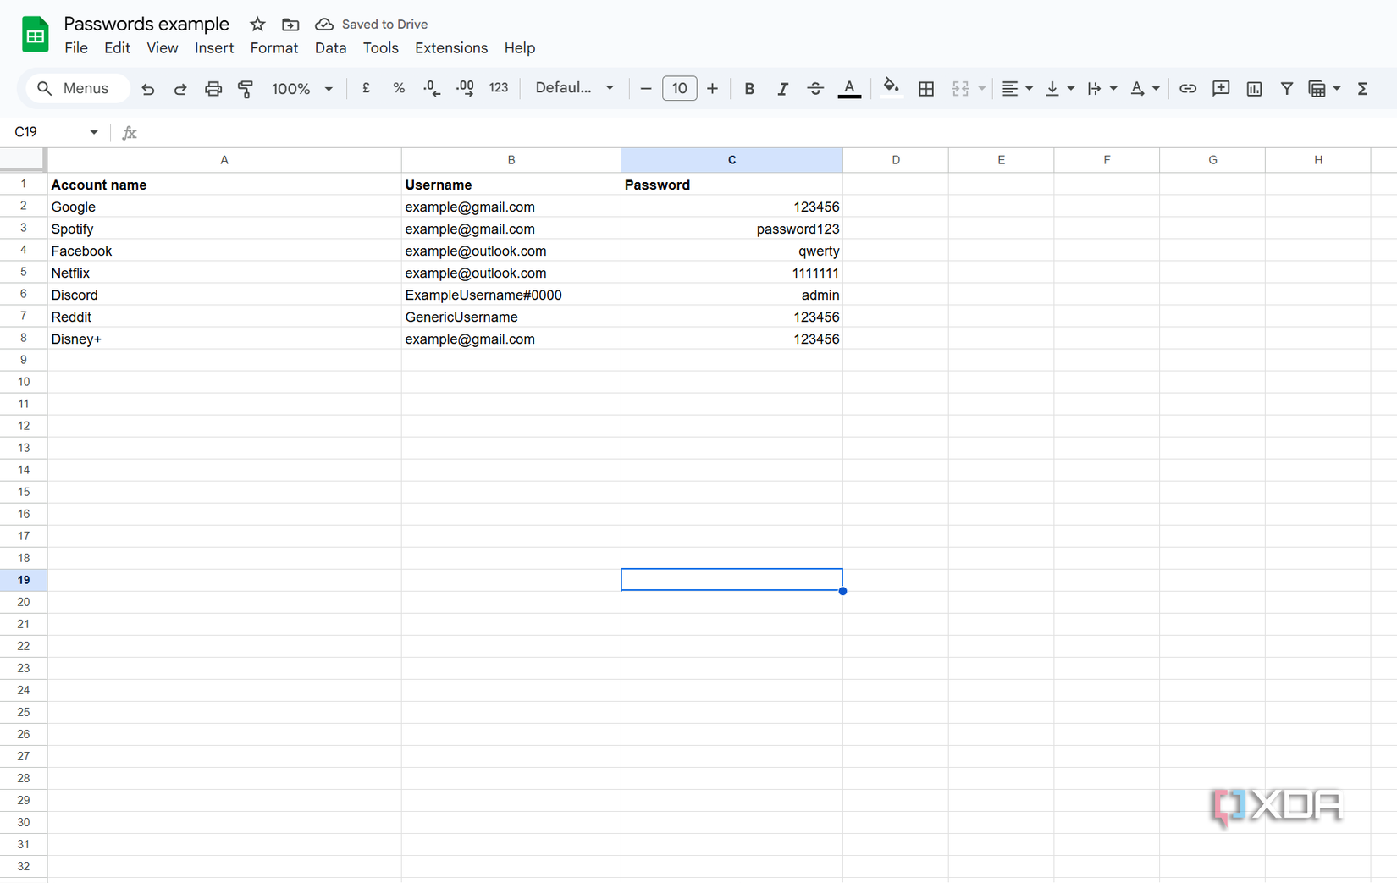Image resolution: width=1397 pixels, height=883 pixels.
Task: Select row 19 header
Action: pyautogui.click(x=23, y=580)
